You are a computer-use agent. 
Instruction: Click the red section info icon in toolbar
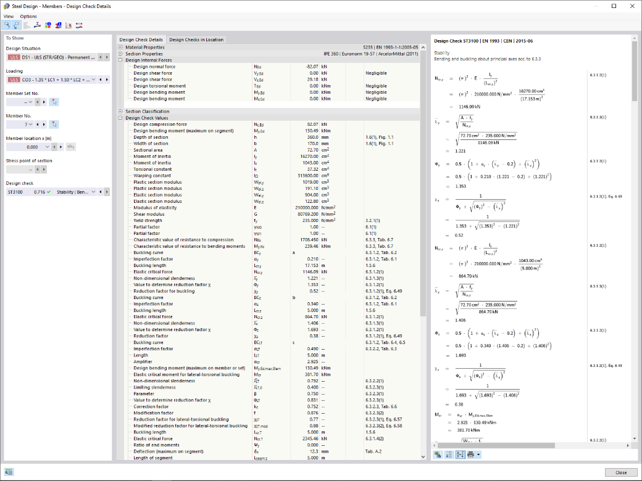[x=58, y=25]
